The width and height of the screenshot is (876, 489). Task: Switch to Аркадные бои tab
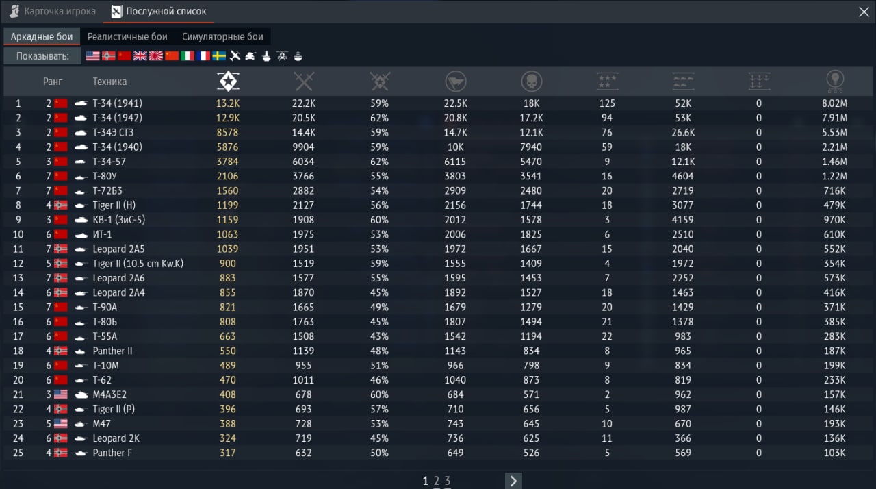42,36
